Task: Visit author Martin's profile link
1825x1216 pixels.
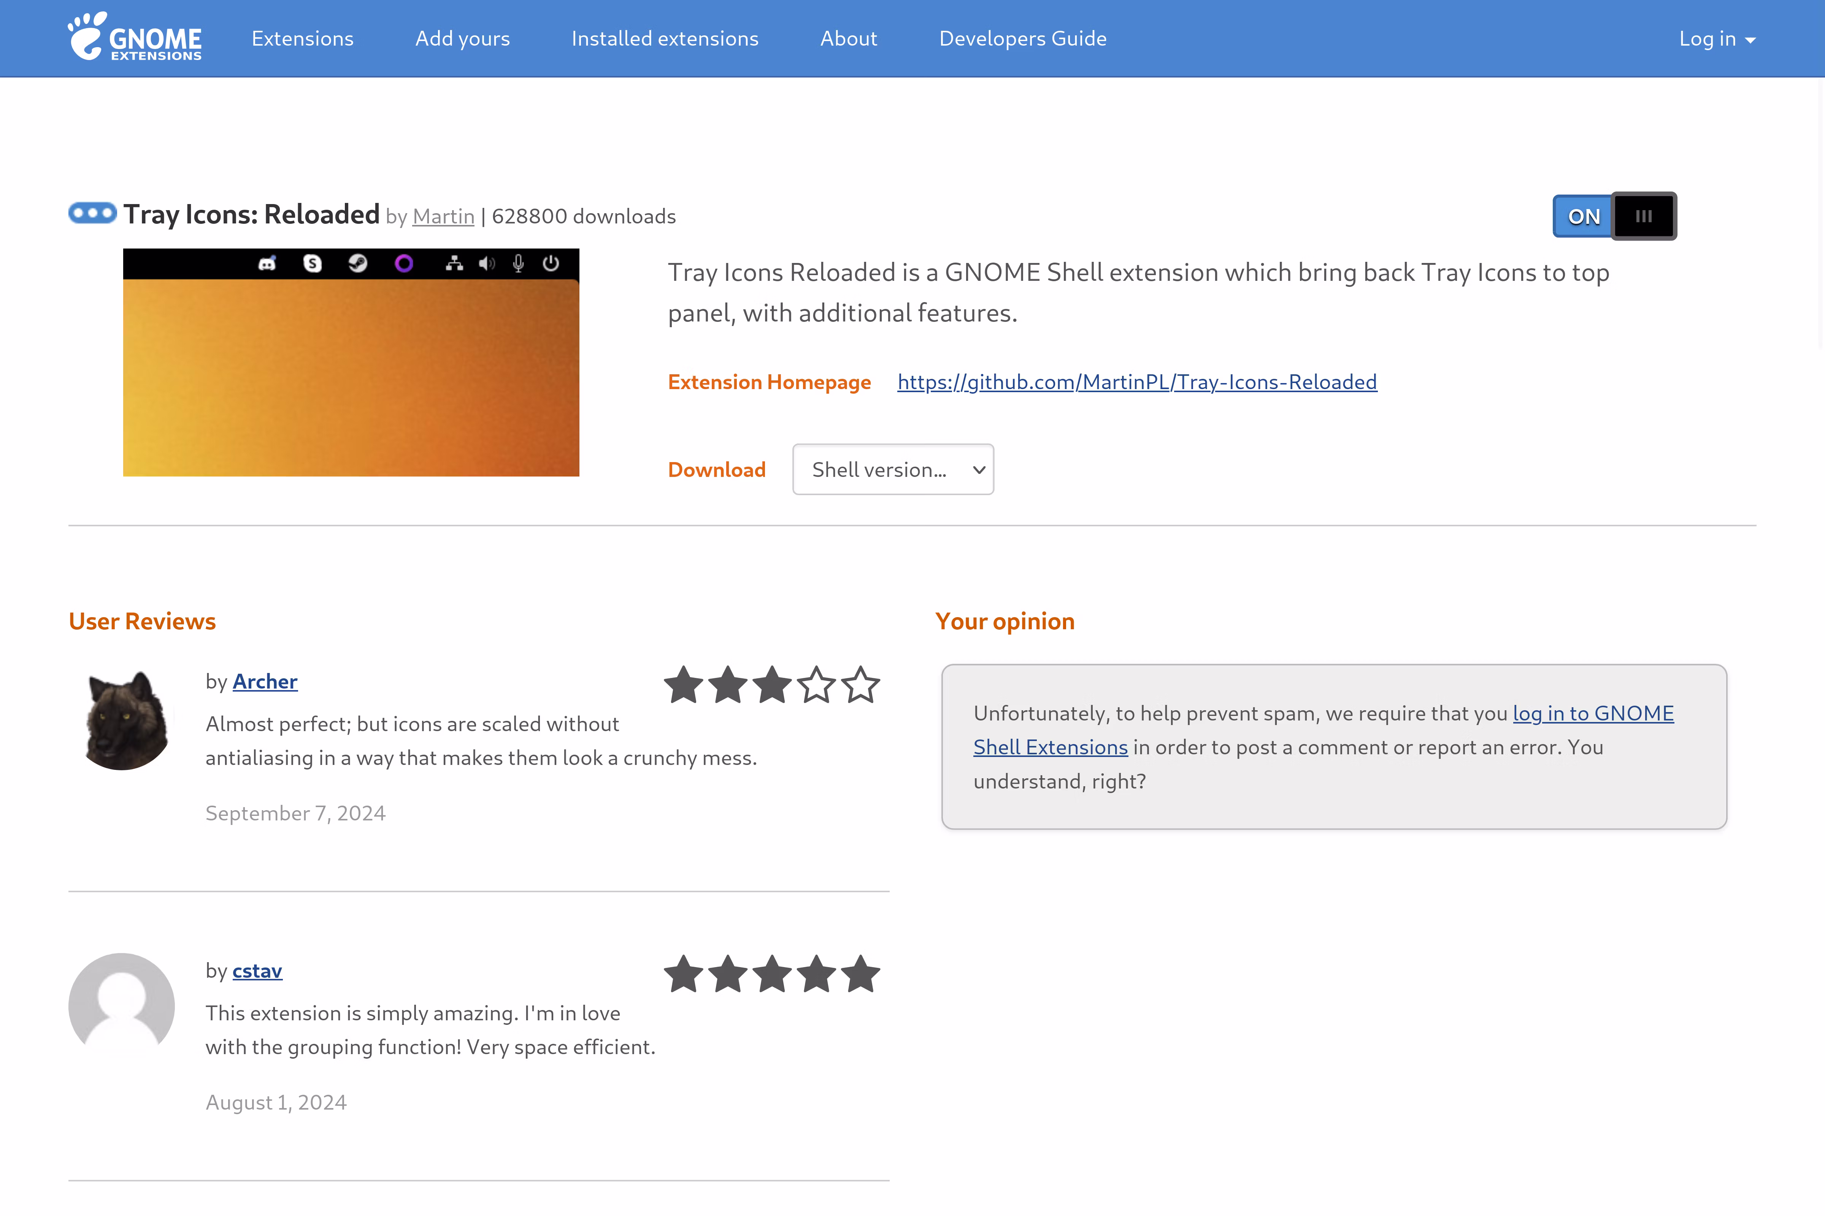Action: click(x=443, y=216)
